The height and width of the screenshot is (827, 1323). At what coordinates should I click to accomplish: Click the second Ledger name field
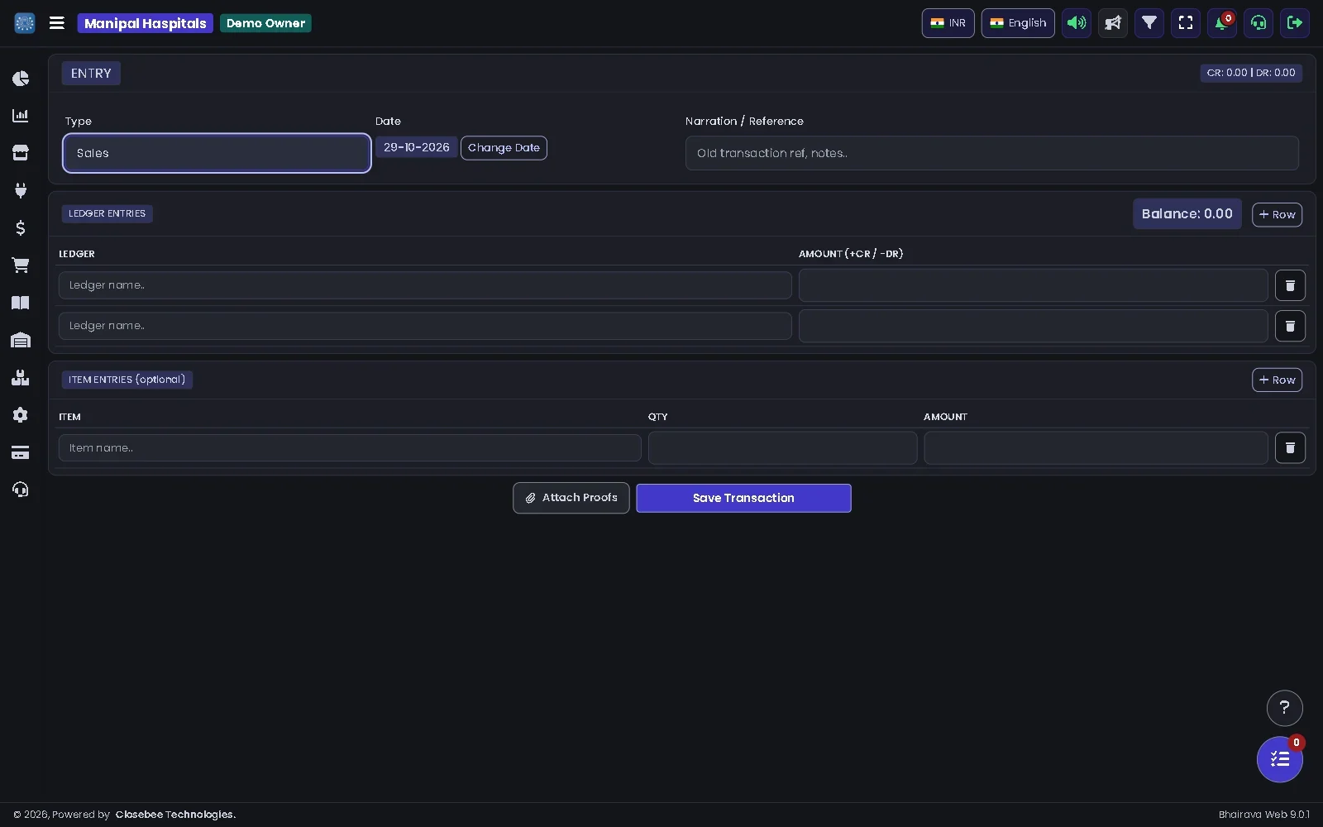tap(425, 326)
